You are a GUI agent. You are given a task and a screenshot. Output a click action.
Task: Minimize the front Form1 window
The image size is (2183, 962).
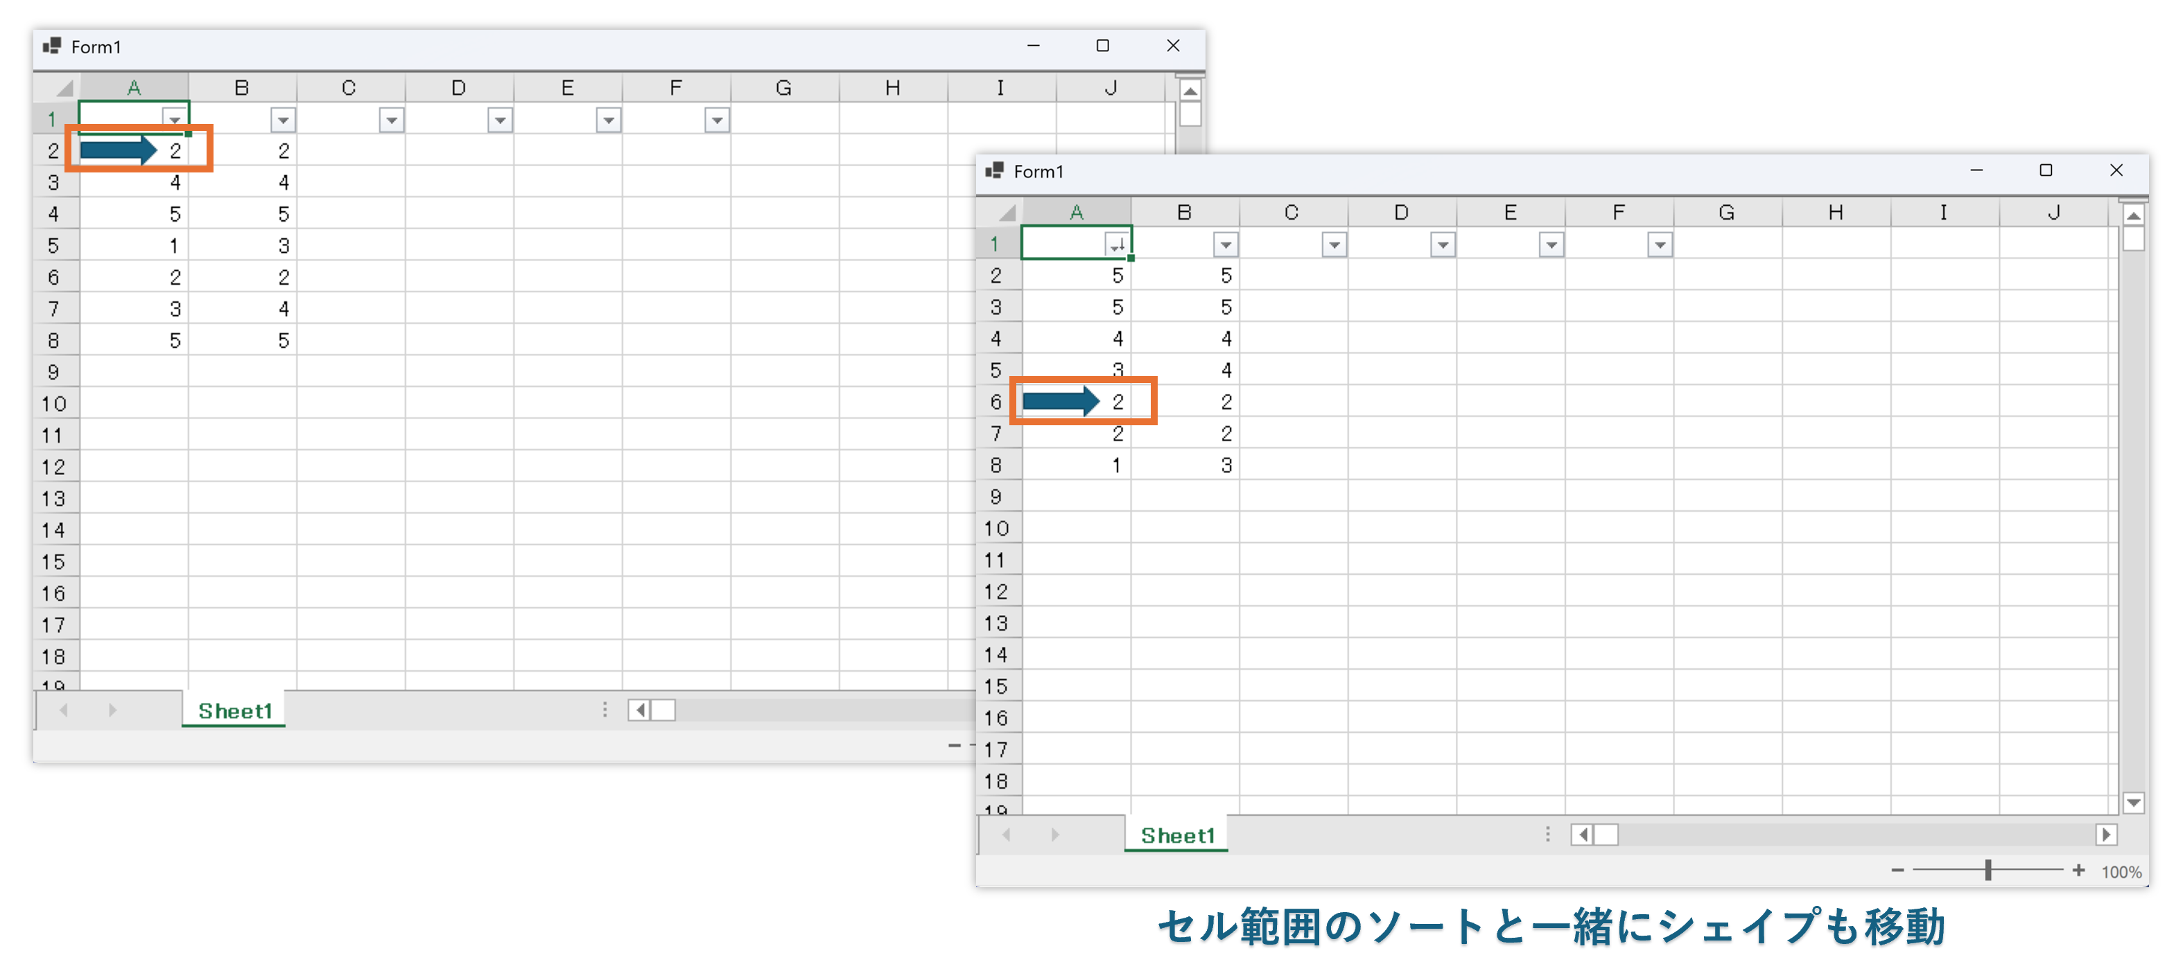click(1976, 170)
